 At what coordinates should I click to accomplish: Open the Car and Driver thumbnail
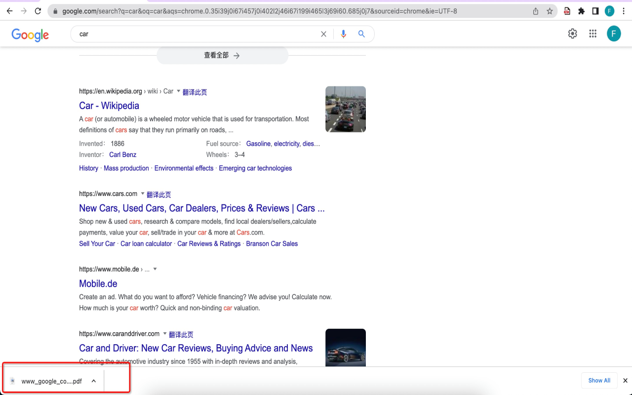point(346,348)
